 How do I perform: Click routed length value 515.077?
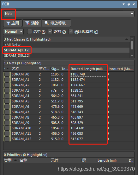[77, 139]
